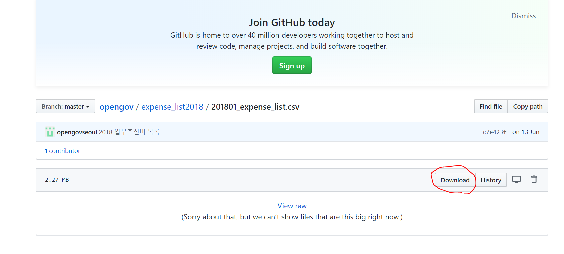Go to opengov repository link
Screen dimensions: 564x254
[116, 107]
